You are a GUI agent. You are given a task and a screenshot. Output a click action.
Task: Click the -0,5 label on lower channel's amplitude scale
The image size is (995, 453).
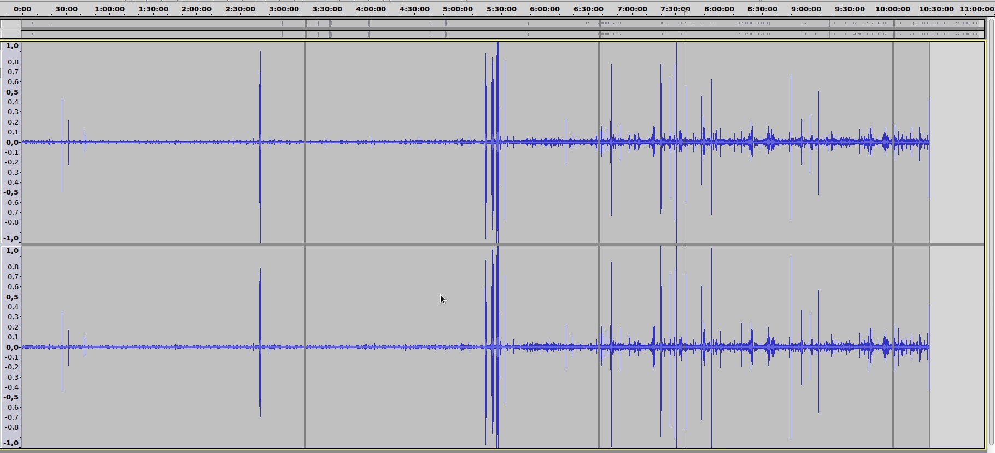[12, 397]
